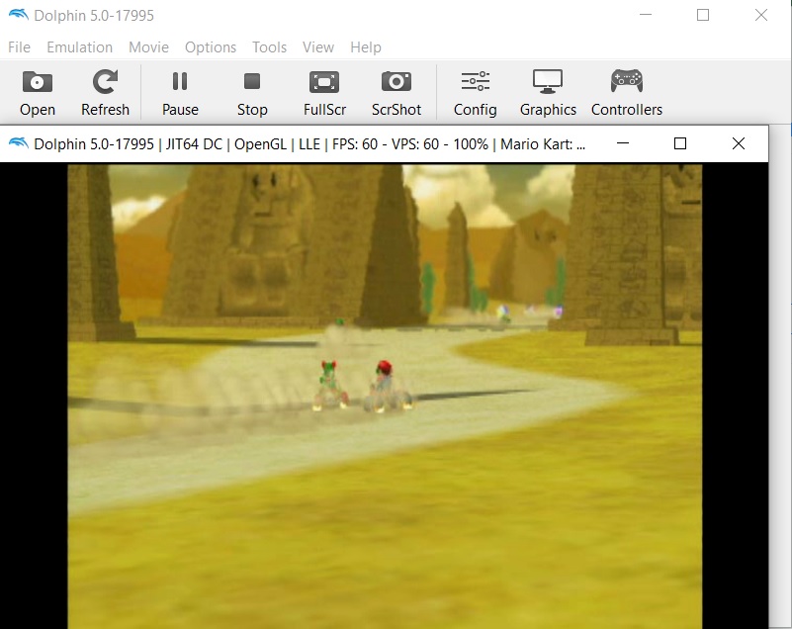The height and width of the screenshot is (629, 792).
Task: Show the Tools menu
Action: pyautogui.click(x=269, y=47)
